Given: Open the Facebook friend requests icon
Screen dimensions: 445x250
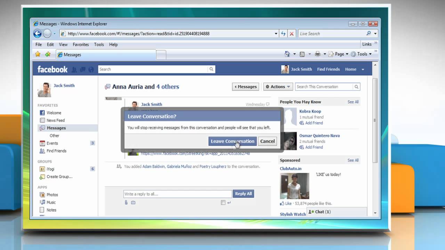Looking at the screenshot, I should [x=74, y=69].
